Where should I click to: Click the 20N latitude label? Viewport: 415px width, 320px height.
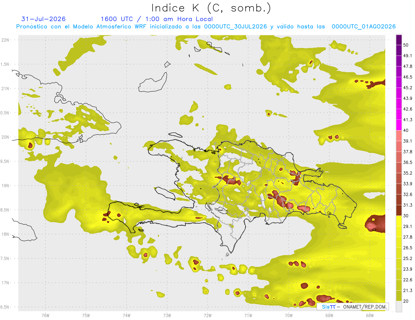[6, 137]
